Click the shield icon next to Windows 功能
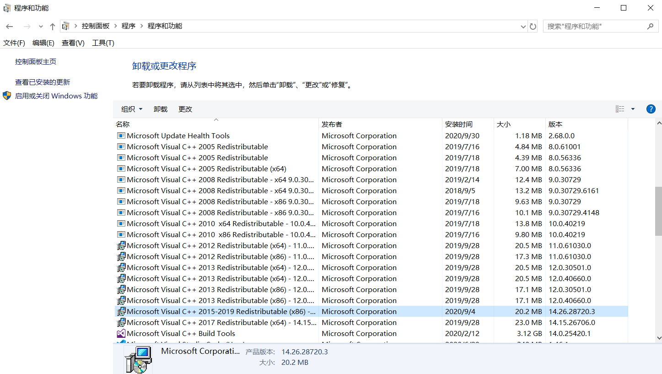This screenshot has height=374, width=662. [x=6, y=96]
